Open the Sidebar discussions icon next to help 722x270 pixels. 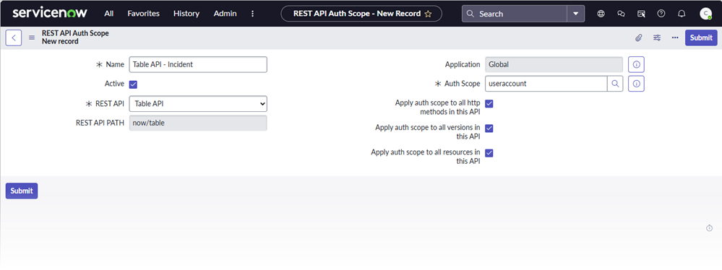coord(641,14)
